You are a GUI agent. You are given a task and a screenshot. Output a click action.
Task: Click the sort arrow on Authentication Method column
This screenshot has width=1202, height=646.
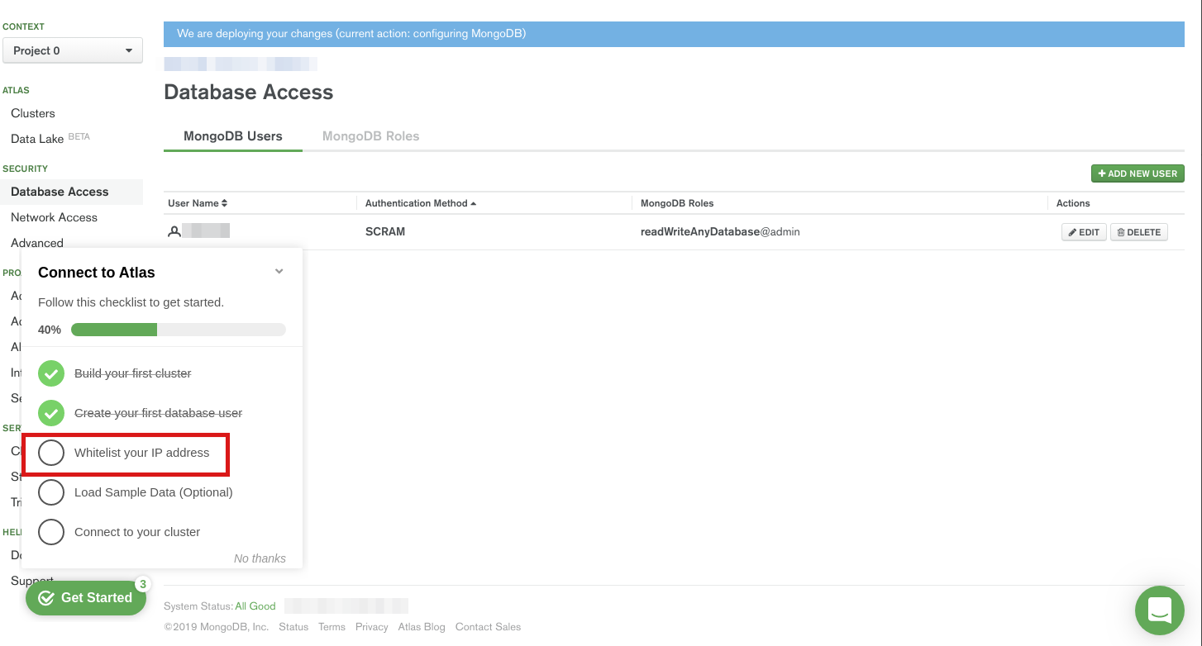point(475,203)
